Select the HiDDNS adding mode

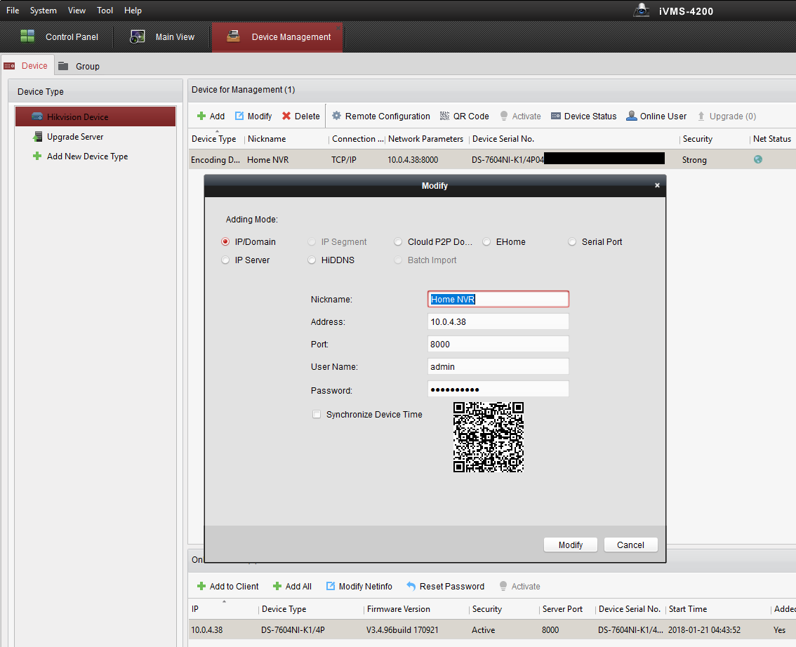click(312, 260)
